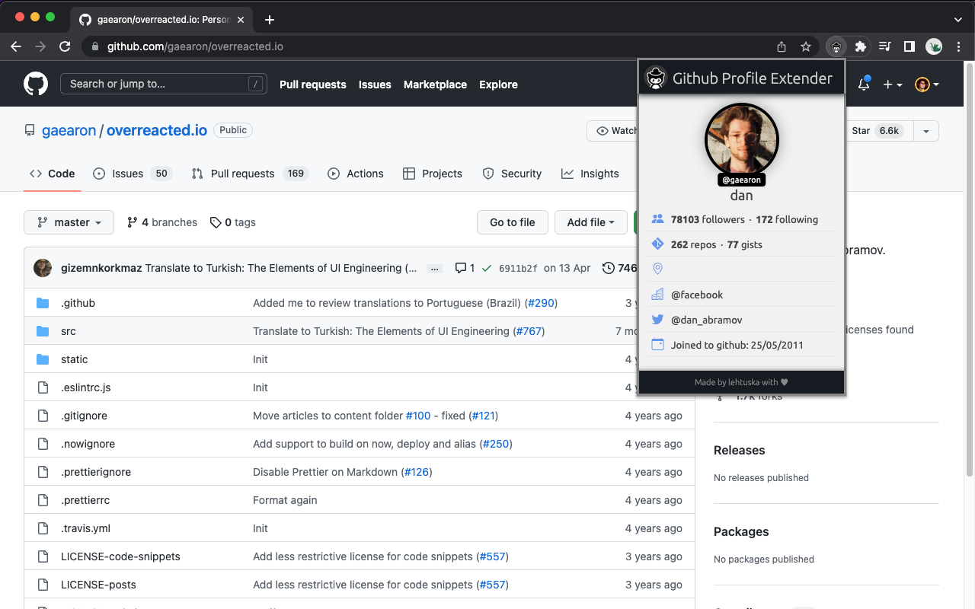Open pull request #290 link

pyautogui.click(x=542, y=303)
